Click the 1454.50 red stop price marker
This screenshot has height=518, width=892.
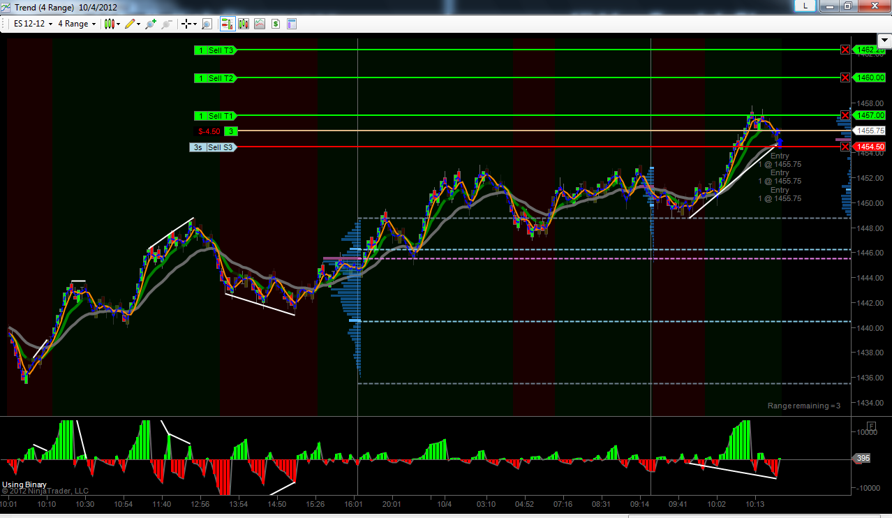pos(870,147)
